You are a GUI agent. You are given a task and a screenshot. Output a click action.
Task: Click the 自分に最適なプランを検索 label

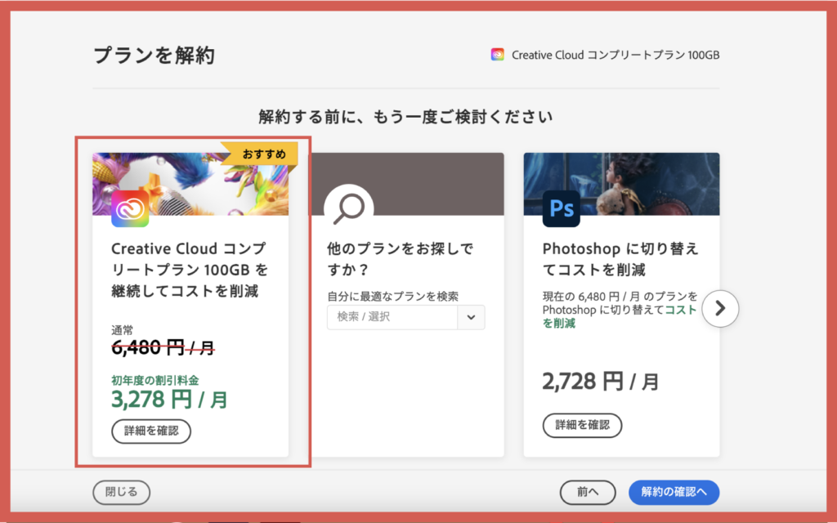tap(392, 296)
